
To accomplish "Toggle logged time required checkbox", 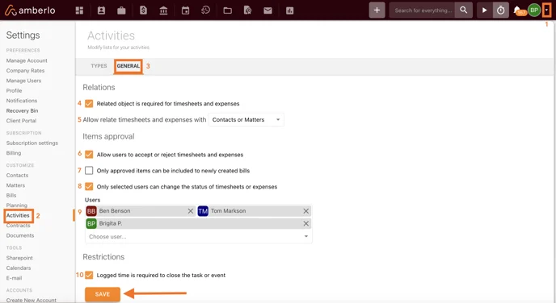I will 89,275.
